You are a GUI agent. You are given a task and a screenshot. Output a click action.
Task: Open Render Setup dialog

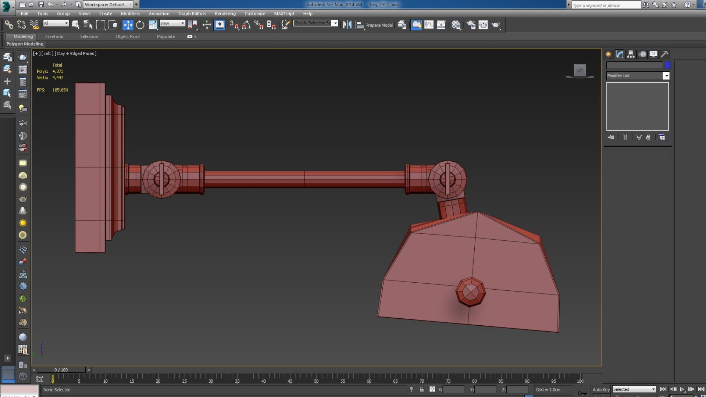coord(471,25)
